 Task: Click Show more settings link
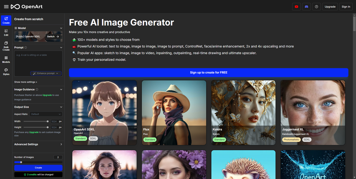26,82
